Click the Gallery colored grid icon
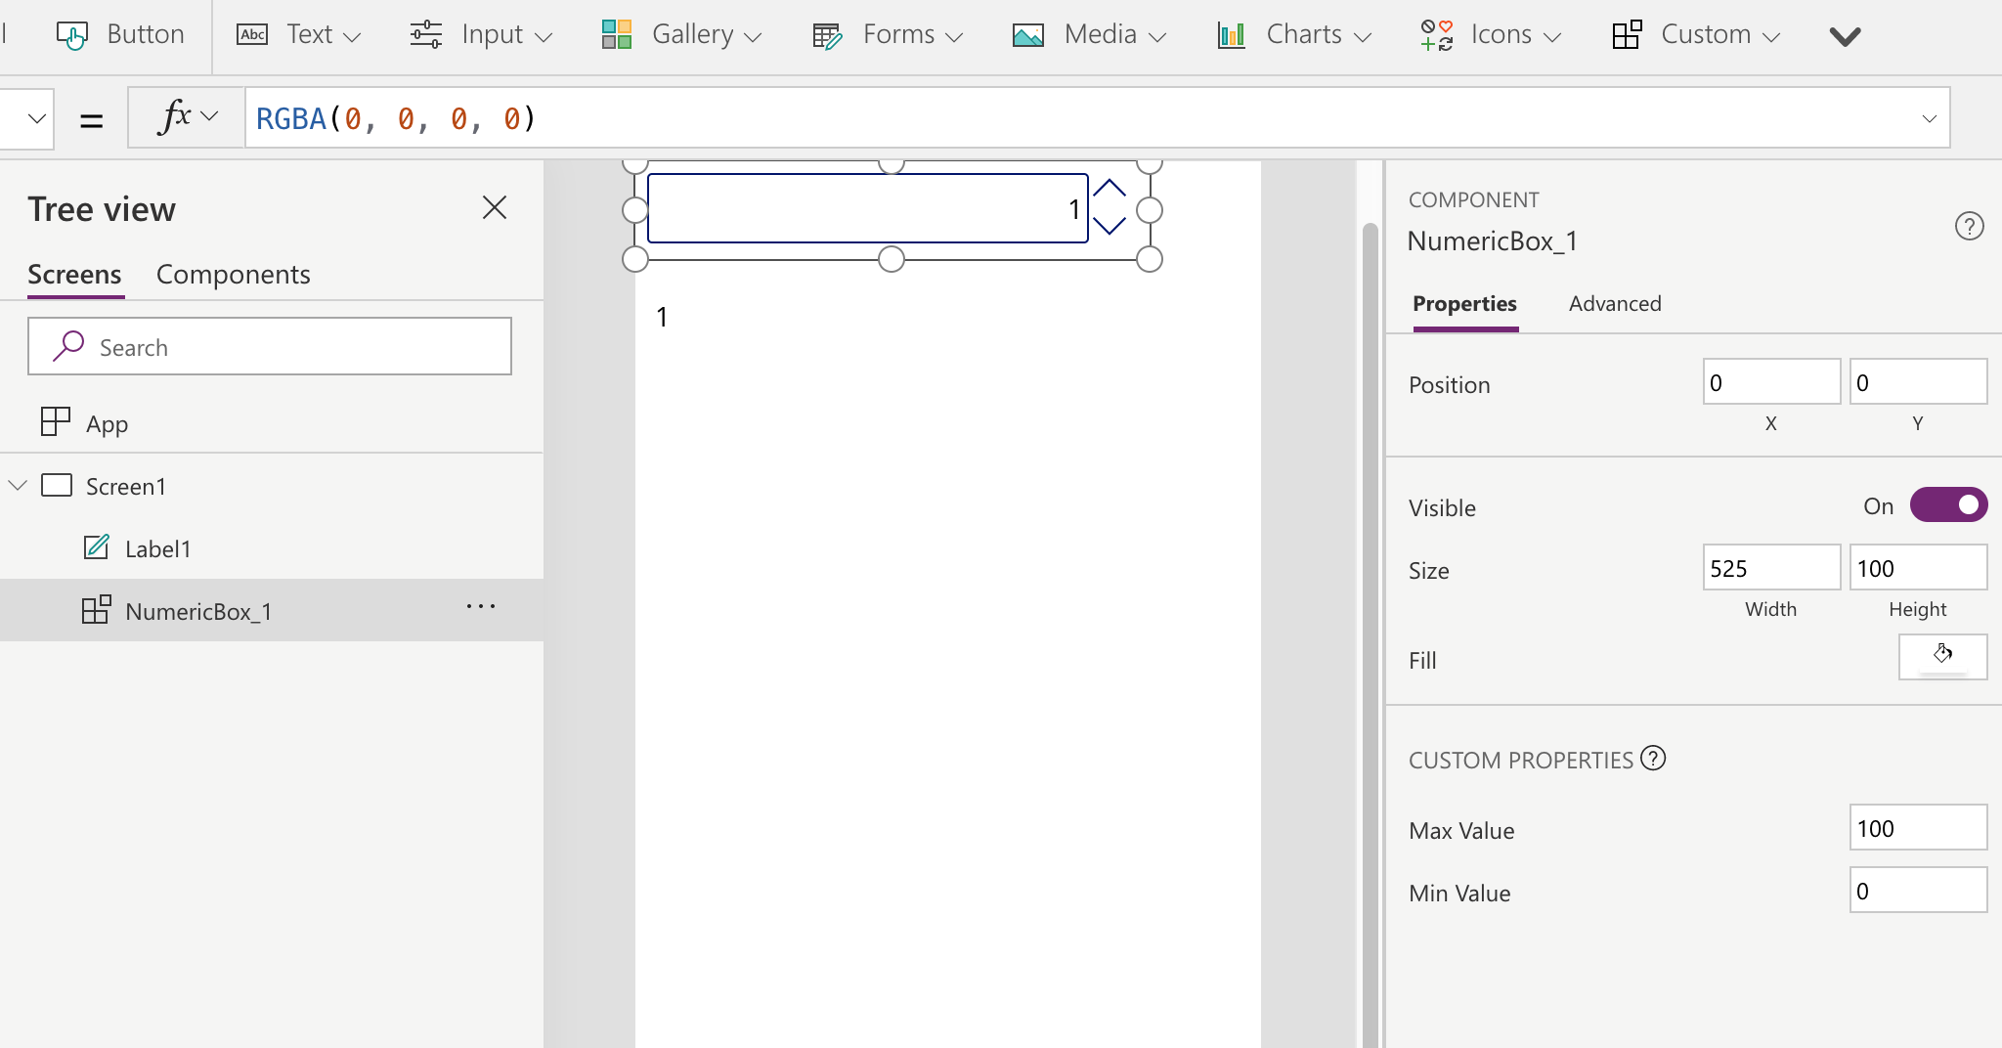The height and width of the screenshot is (1048, 2002). (x=617, y=35)
